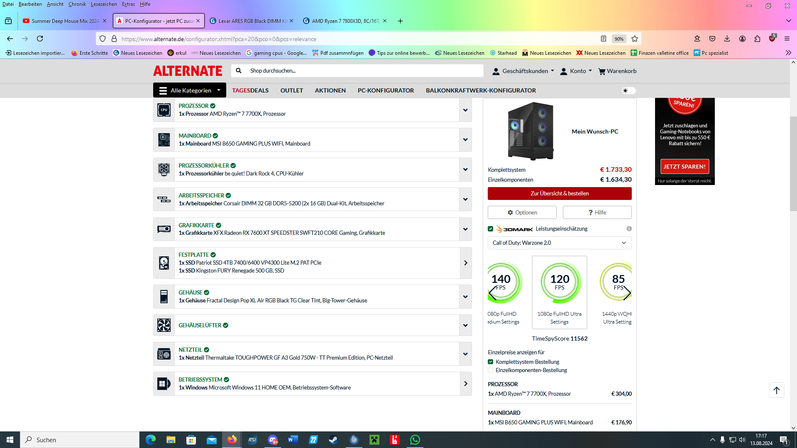Click the ALTERNATE logo

click(188, 71)
